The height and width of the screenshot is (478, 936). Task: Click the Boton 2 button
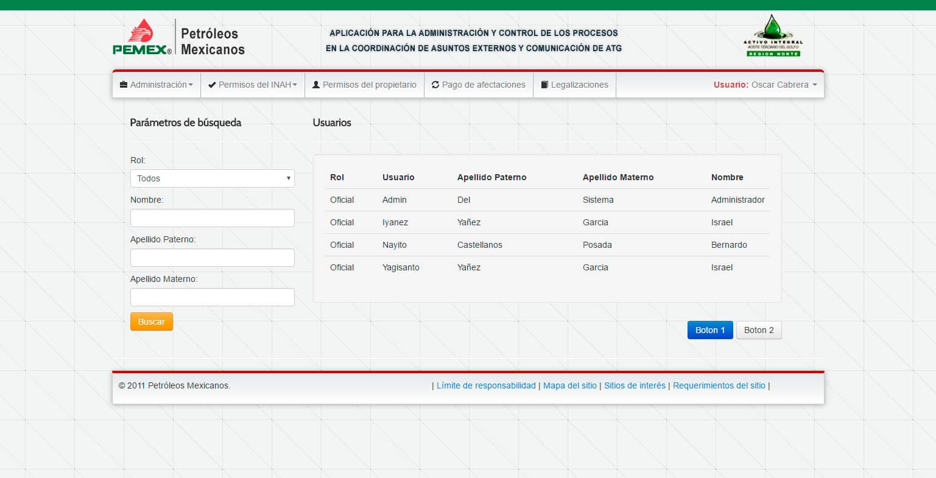point(758,330)
